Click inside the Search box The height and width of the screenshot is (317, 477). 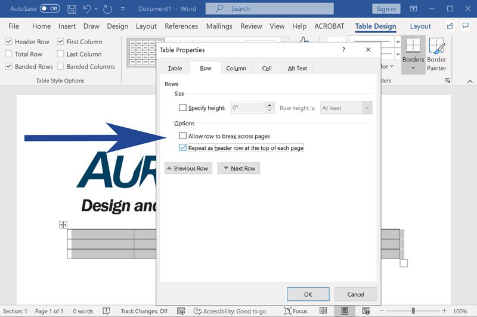point(270,8)
